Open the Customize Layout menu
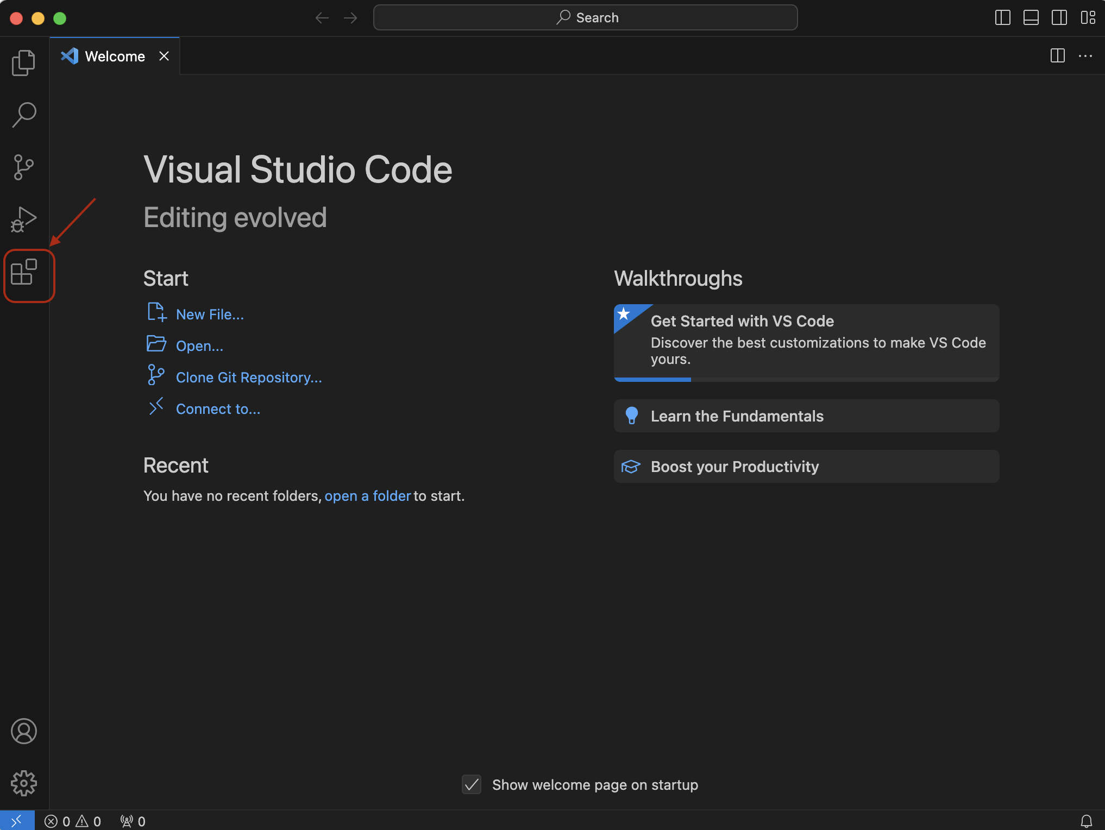 (1089, 17)
